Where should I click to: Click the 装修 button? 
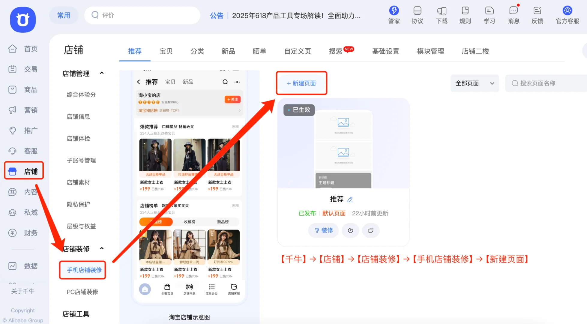[x=323, y=230]
